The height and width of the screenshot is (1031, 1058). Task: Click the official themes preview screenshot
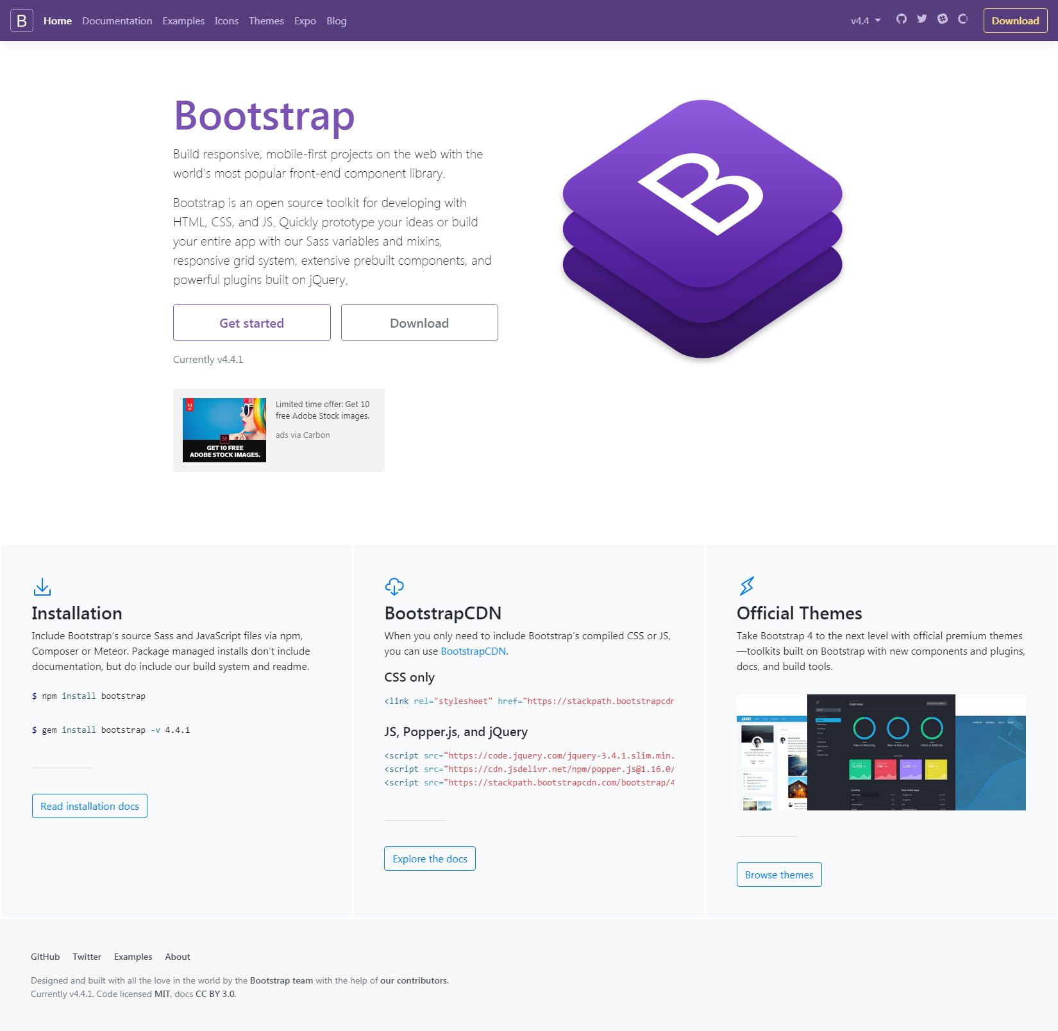[881, 752]
